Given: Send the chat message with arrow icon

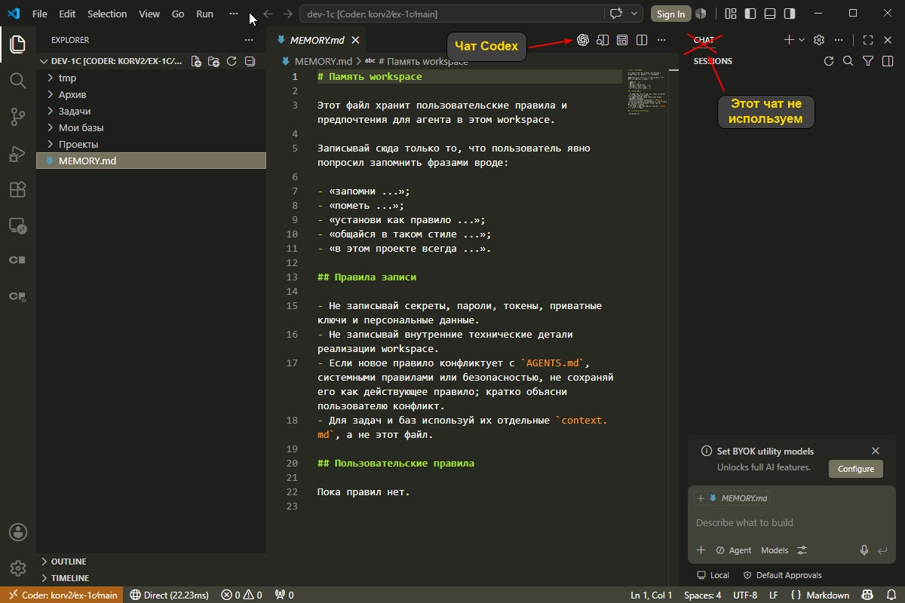Looking at the screenshot, I should [x=883, y=550].
